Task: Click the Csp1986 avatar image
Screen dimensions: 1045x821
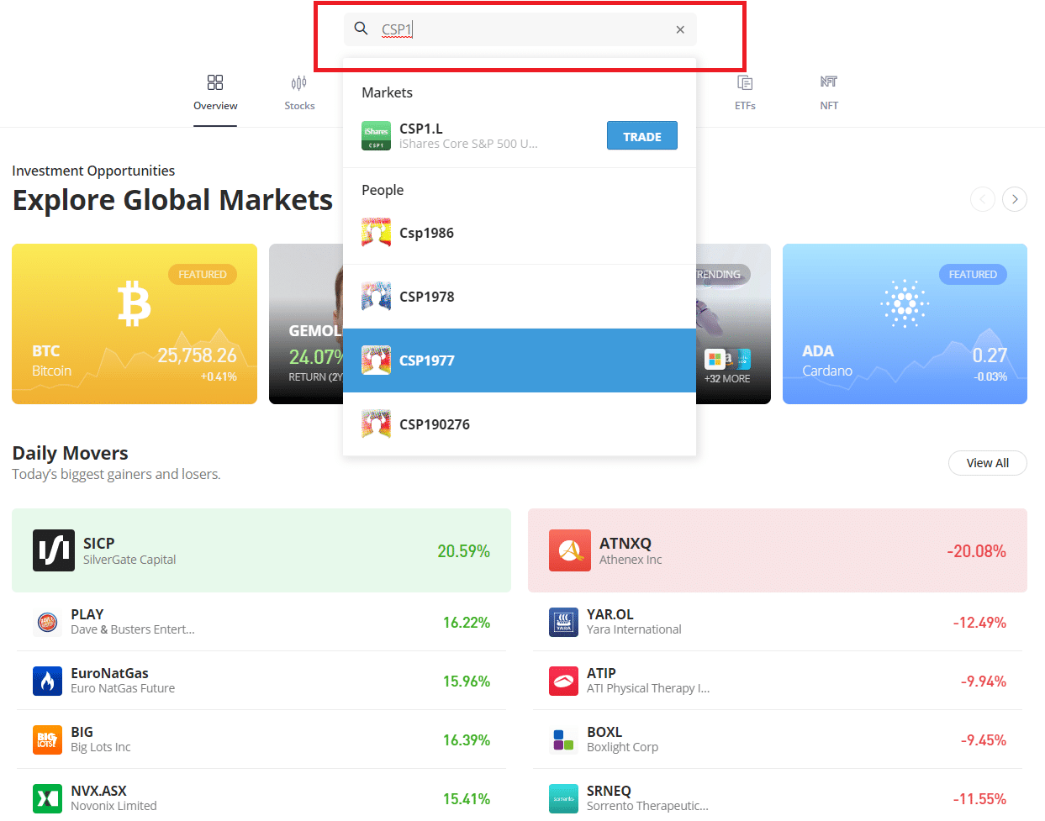Action: point(376,233)
